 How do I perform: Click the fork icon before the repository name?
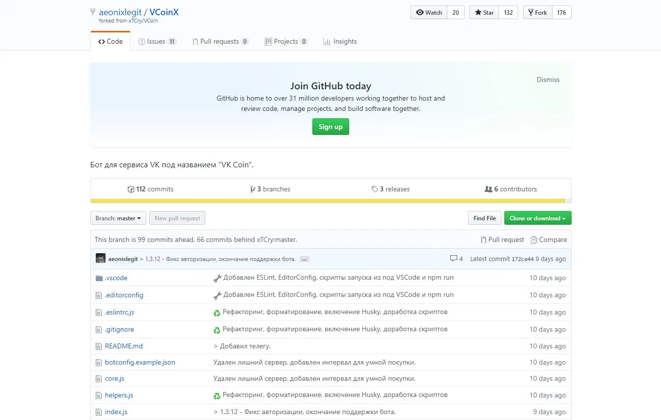point(93,12)
